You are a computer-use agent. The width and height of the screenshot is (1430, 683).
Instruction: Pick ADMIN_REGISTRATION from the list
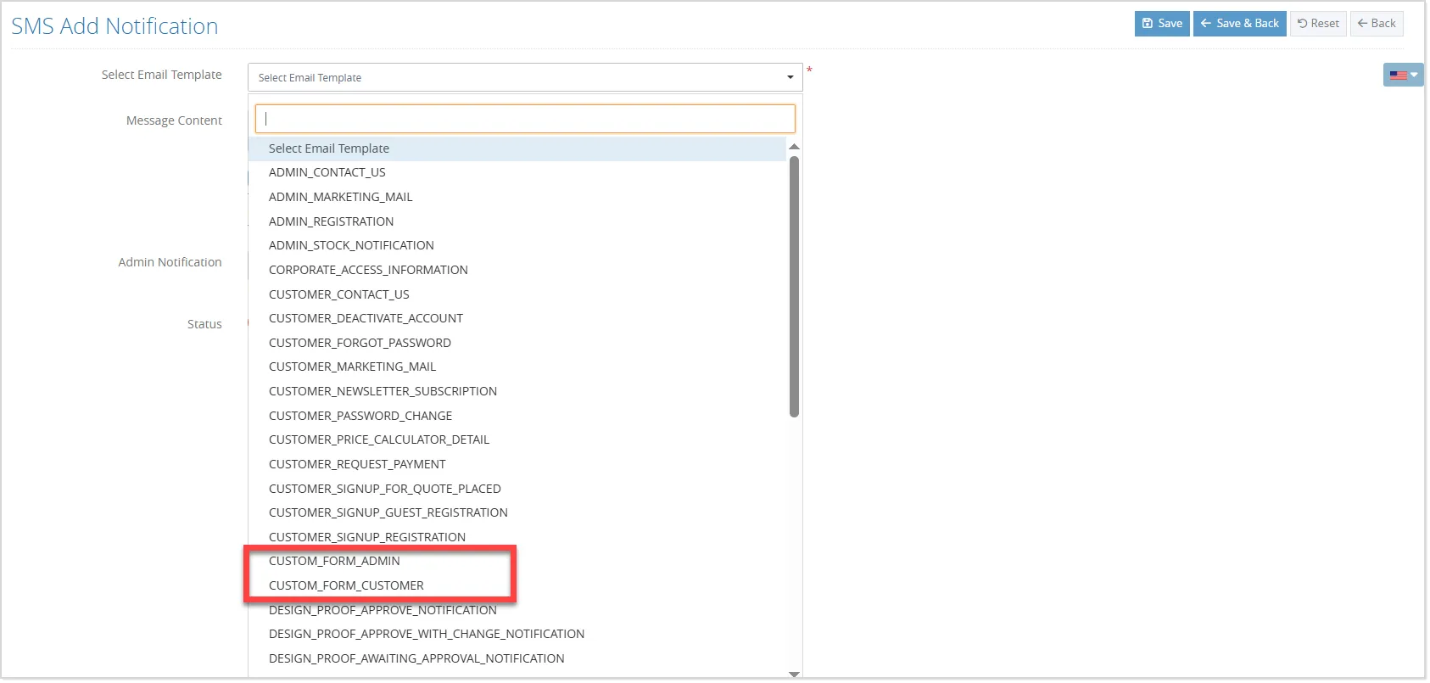coord(517,221)
